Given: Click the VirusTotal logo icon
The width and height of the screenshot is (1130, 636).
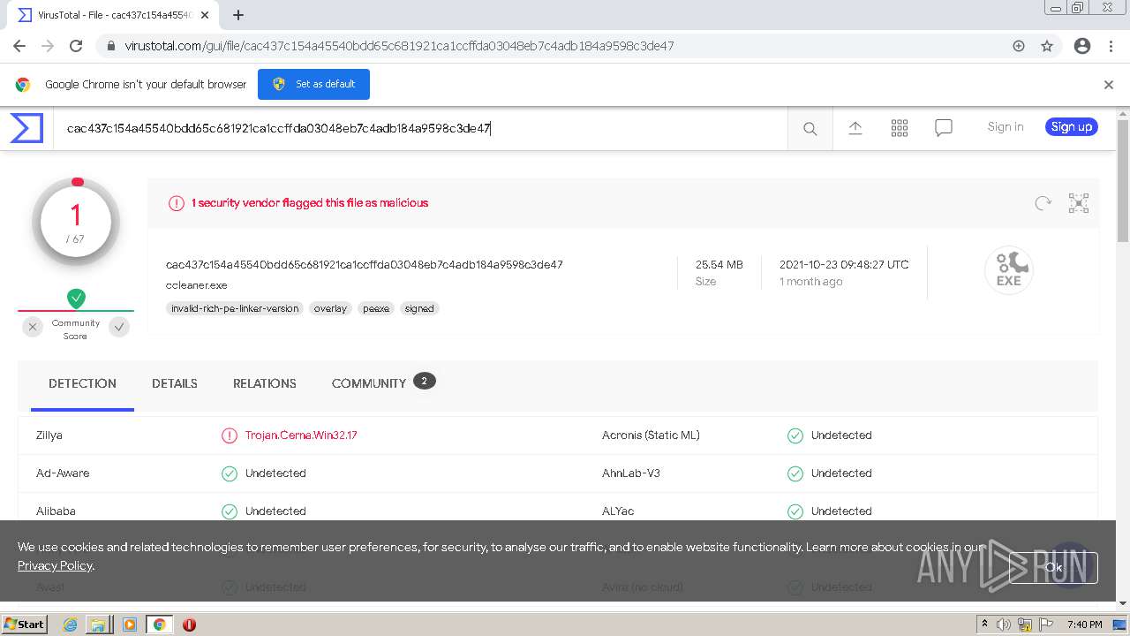Looking at the screenshot, I should [26, 128].
